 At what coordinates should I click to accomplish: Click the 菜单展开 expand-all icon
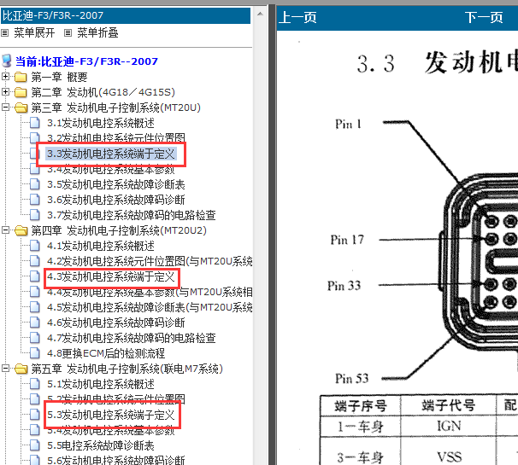(4, 32)
